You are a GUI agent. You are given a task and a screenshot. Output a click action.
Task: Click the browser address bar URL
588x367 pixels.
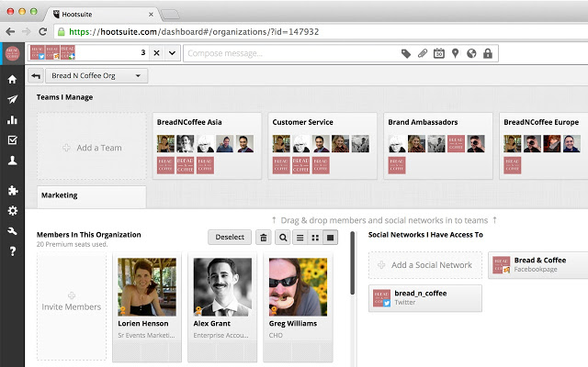point(194,32)
